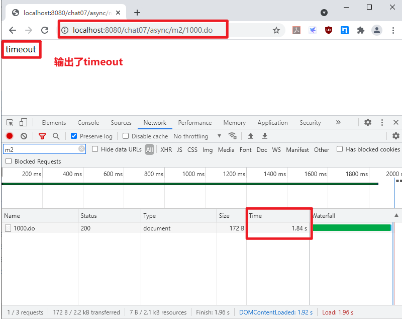Expand more DevTools tabs chevron
This screenshot has height=319, width=402.
[338, 122]
